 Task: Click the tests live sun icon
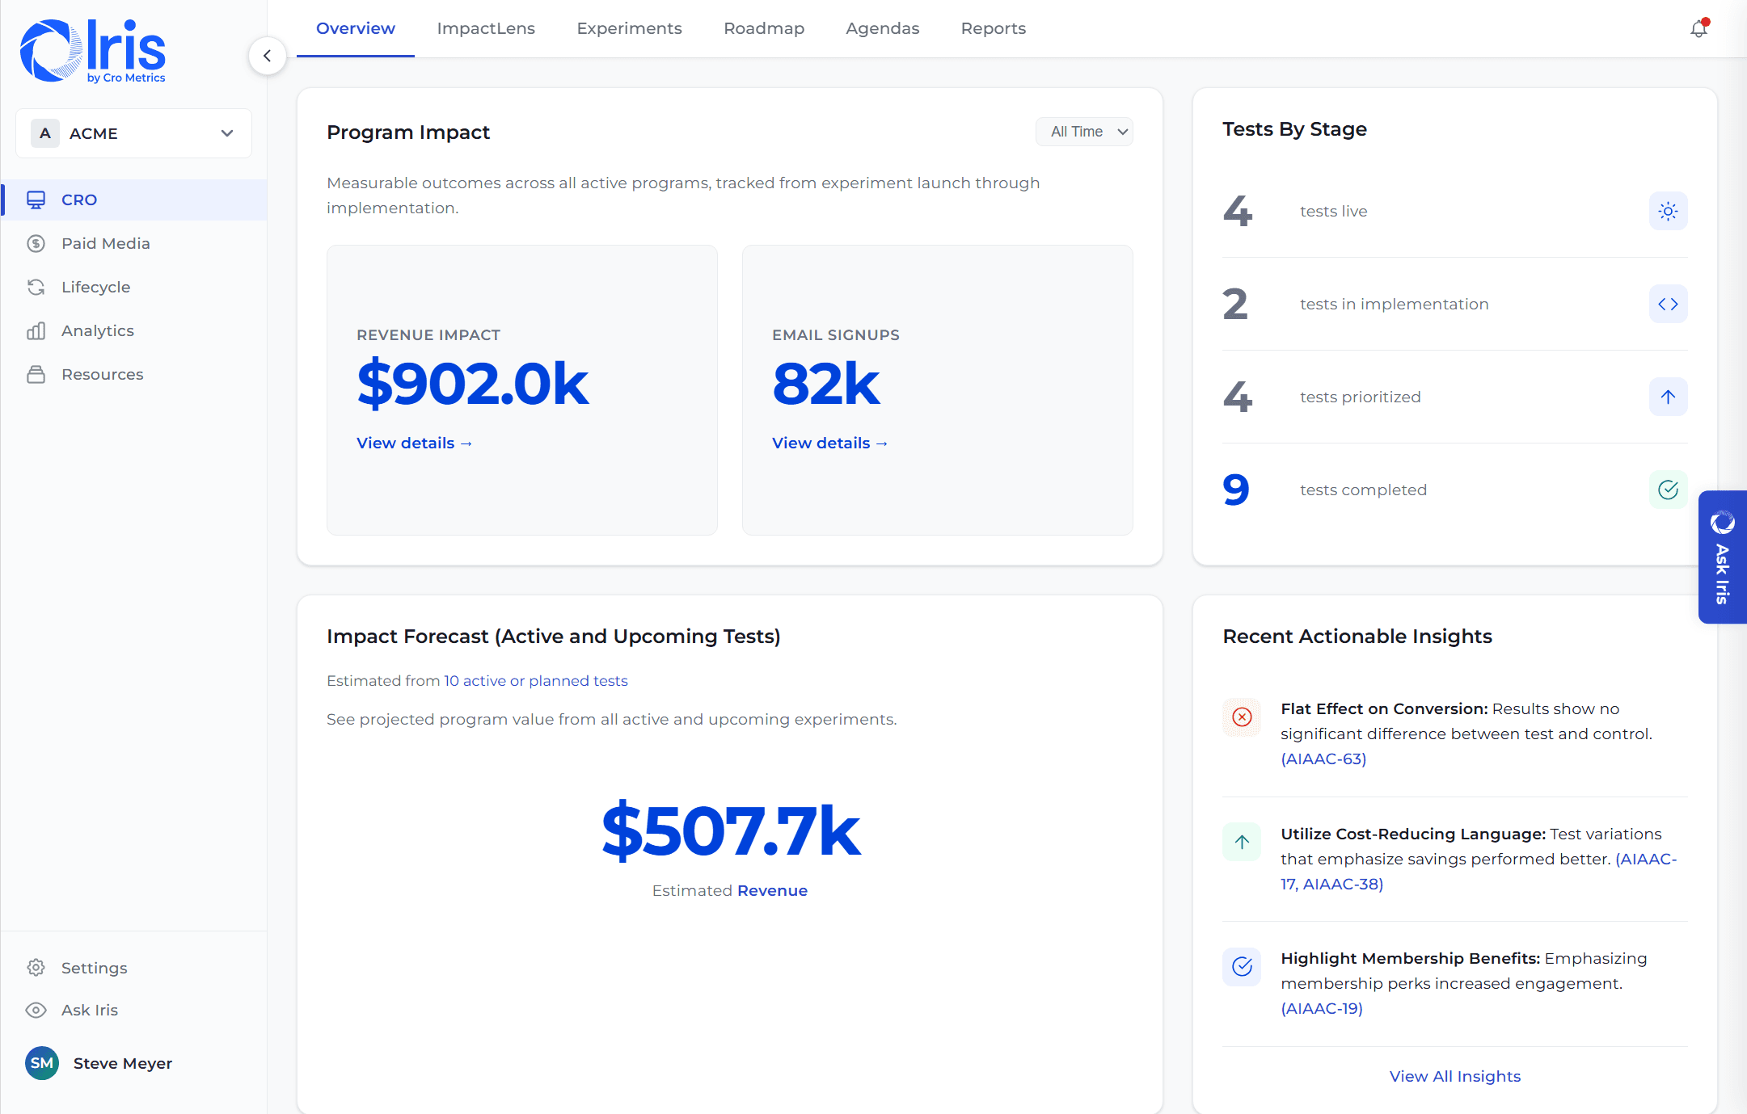(x=1667, y=211)
